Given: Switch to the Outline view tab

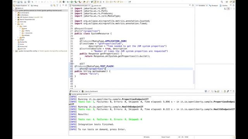Looking at the screenshot, I should click(x=224, y=5).
